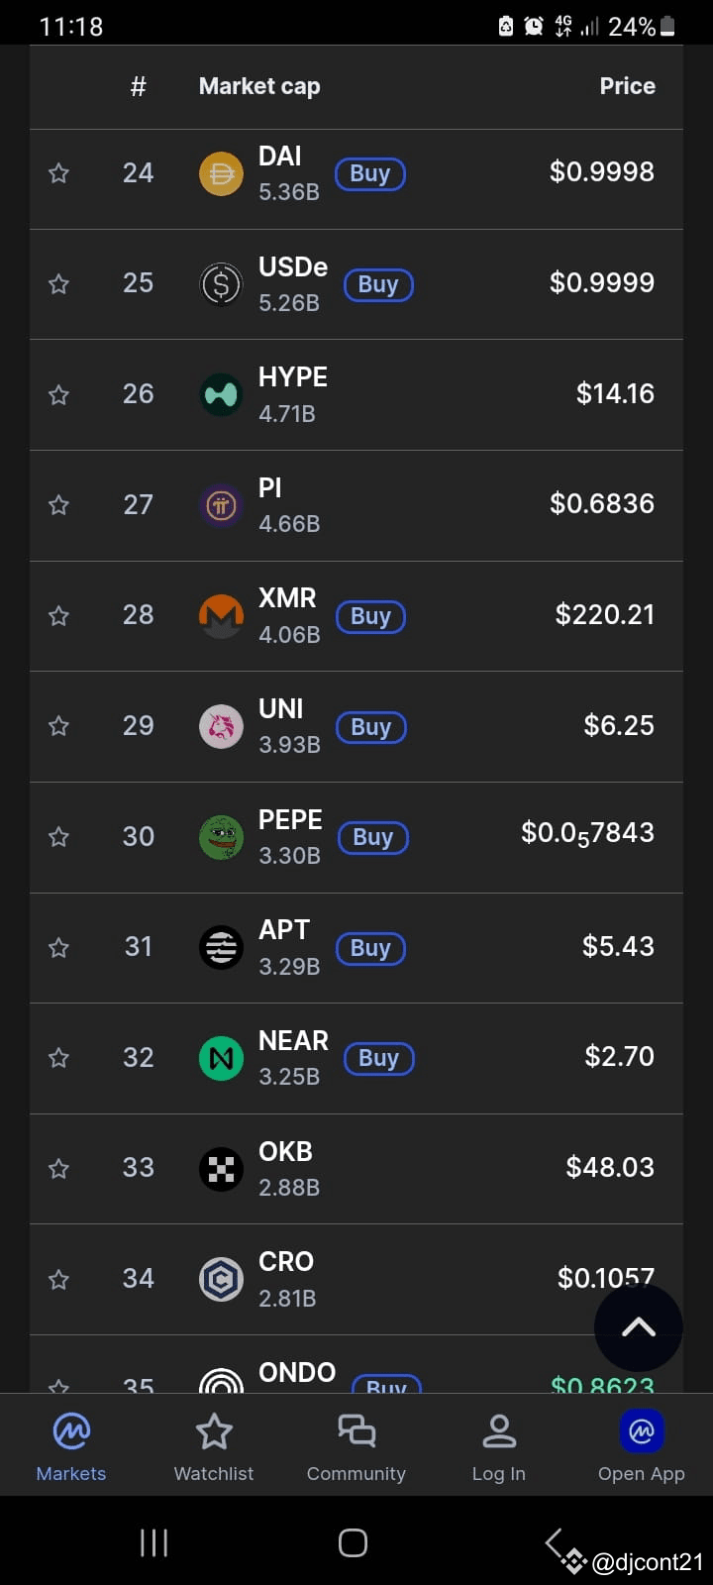Tap the Buy button for USDe
Image resolution: width=713 pixels, height=1585 pixels.
[378, 285]
